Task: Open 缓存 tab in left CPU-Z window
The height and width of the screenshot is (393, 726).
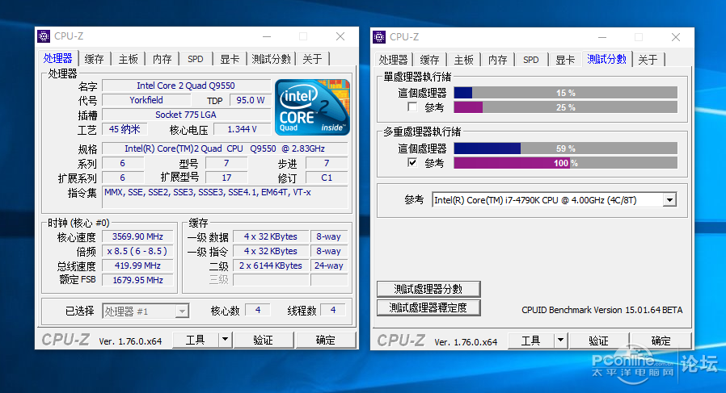Action: coord(95,59)
